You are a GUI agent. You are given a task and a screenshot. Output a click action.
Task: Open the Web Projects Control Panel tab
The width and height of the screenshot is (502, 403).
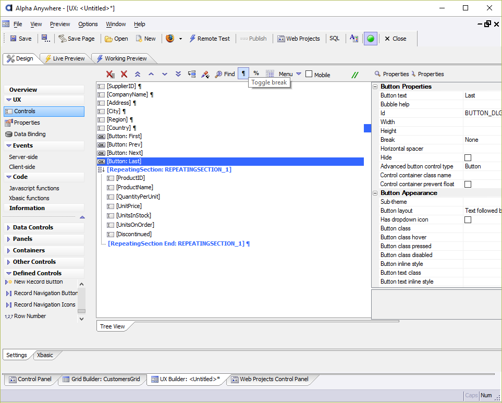[x=270, y=380]
